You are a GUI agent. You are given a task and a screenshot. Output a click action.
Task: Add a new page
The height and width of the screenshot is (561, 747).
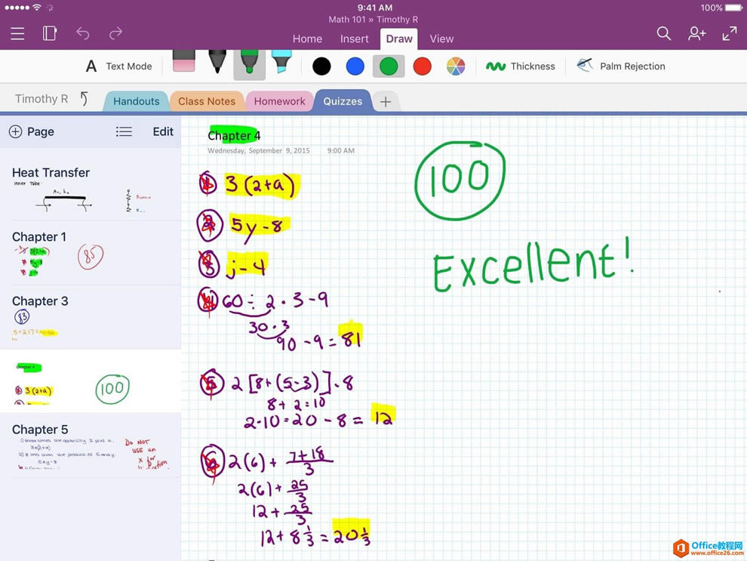(32, 131)
